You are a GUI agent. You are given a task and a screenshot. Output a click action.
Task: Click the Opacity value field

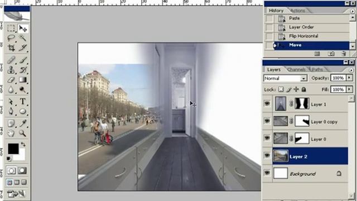click(338, 78)
